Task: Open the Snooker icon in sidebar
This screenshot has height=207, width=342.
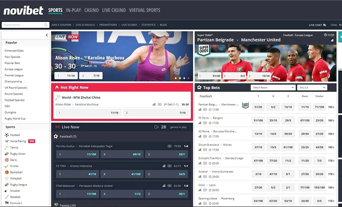Action: [x=7, y=191]
